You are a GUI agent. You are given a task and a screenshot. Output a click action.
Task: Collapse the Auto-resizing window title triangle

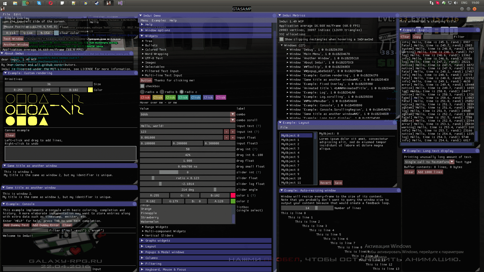tap(282, 190)
